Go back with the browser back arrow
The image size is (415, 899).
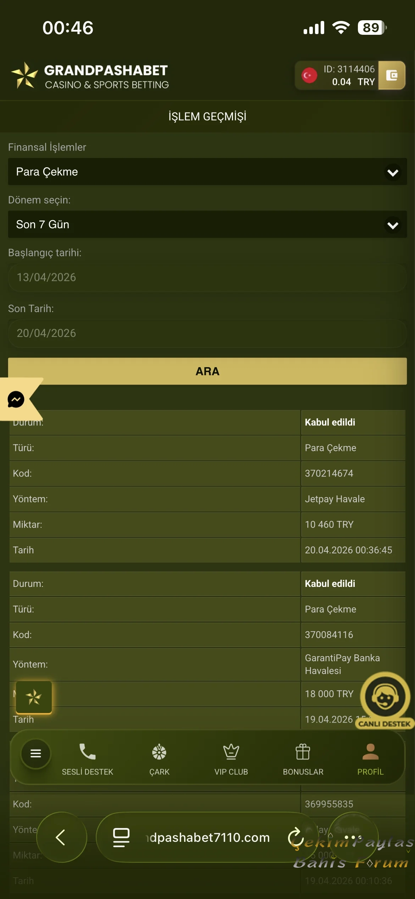(x=61, y=837)
